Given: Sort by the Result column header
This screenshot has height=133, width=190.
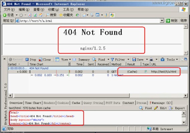Looking at the screenshot, I should coord(133,64).
